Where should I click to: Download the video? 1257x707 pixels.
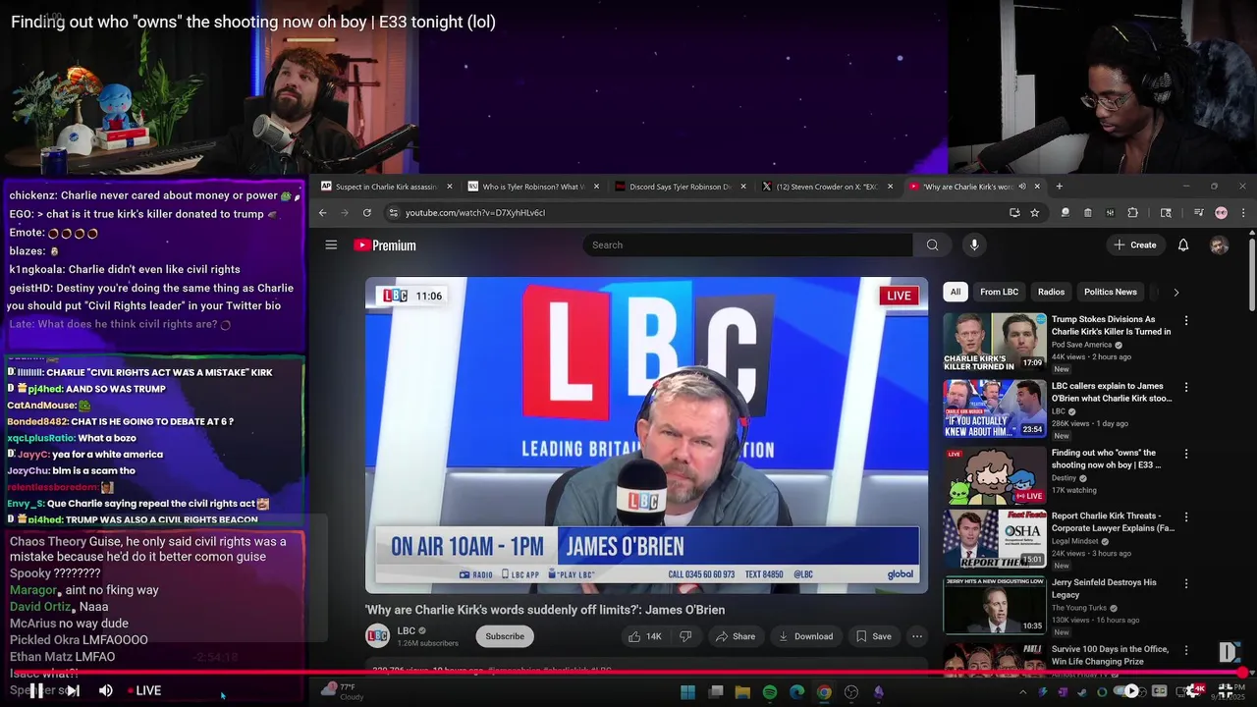coord(805,636)
